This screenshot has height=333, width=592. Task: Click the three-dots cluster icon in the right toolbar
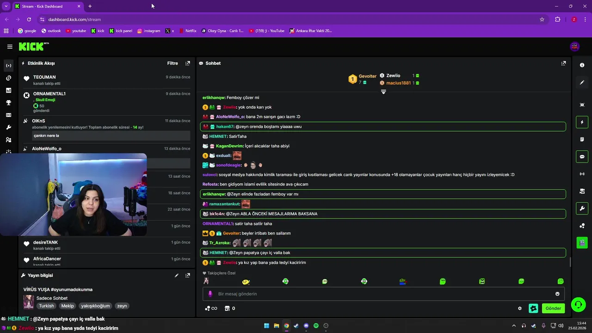(582, 226)
